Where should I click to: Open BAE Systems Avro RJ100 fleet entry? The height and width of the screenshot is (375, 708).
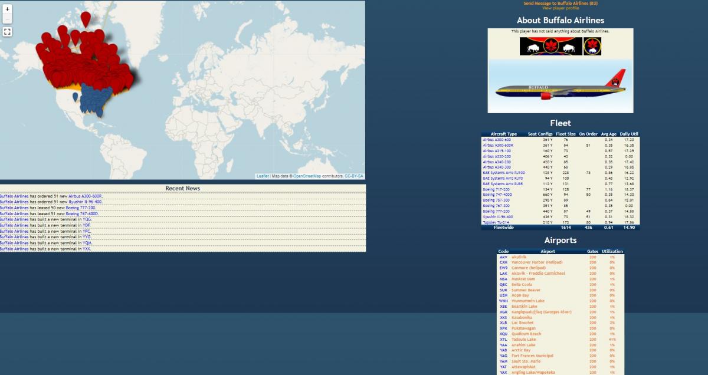[504, 173]
